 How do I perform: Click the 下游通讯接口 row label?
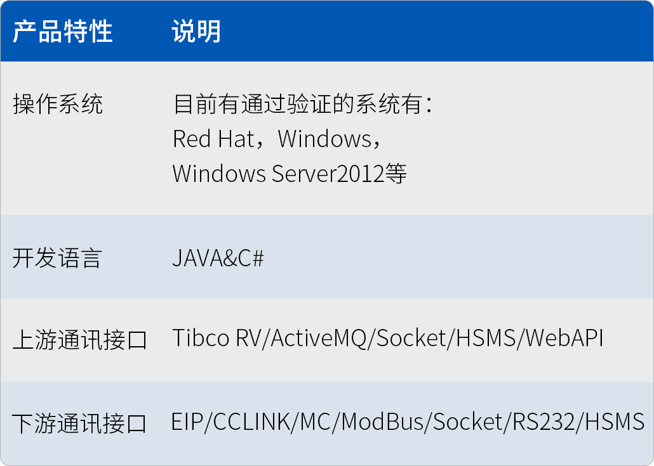click(x=79, y=423)
